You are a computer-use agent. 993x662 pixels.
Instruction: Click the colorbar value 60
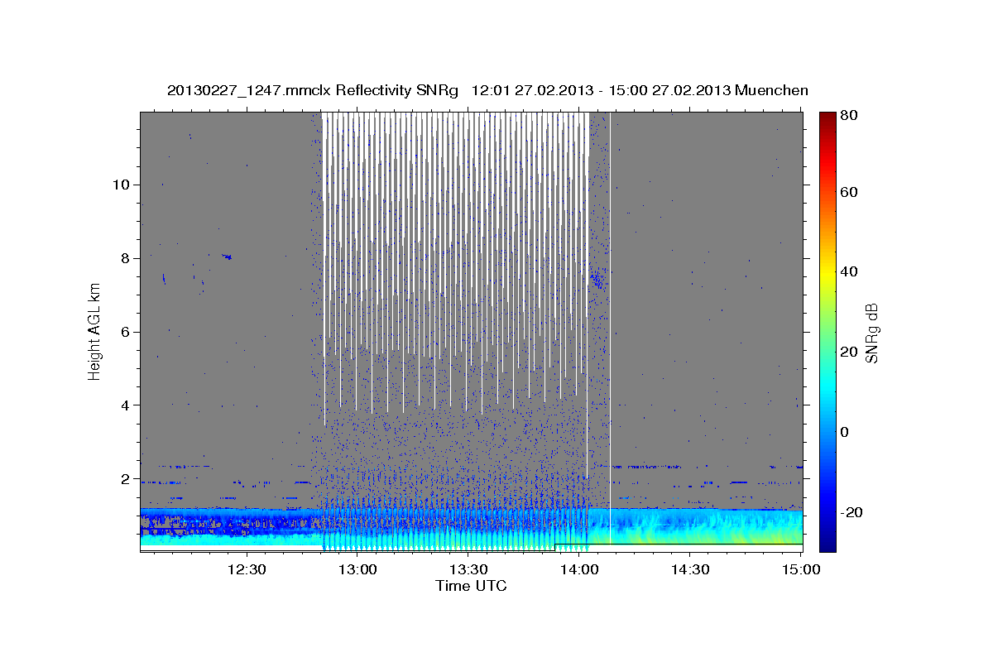[850, 192]
